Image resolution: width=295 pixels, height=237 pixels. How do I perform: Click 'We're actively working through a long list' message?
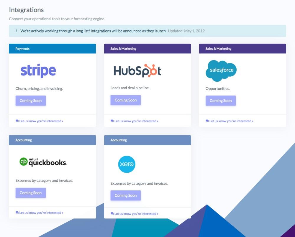93,31
